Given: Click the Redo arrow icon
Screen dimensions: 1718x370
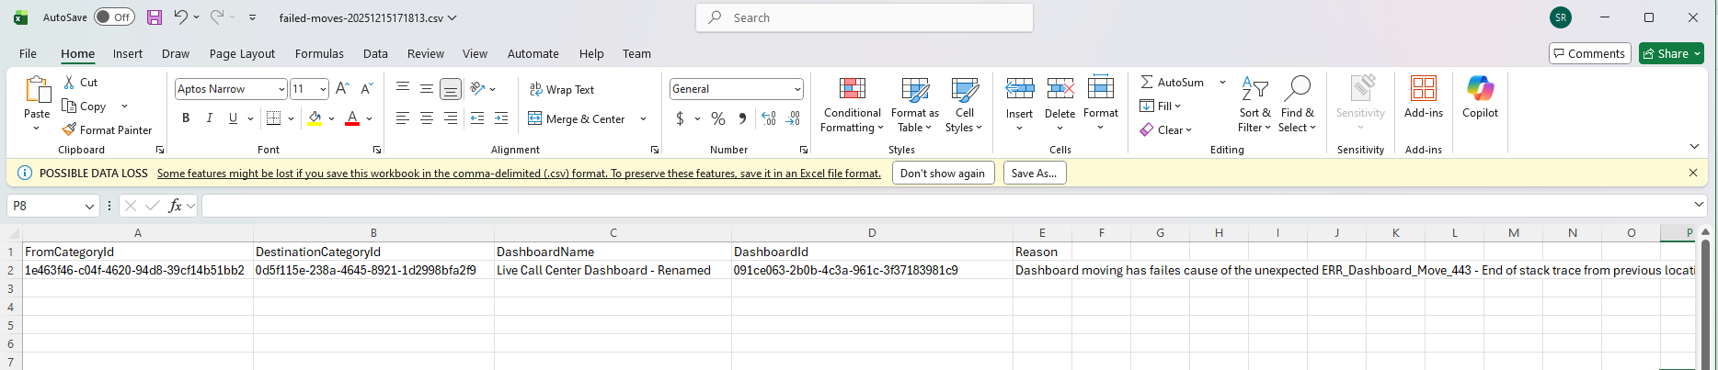Looking at the screenshot, I should pyautogui.click(x=217, y=17).
